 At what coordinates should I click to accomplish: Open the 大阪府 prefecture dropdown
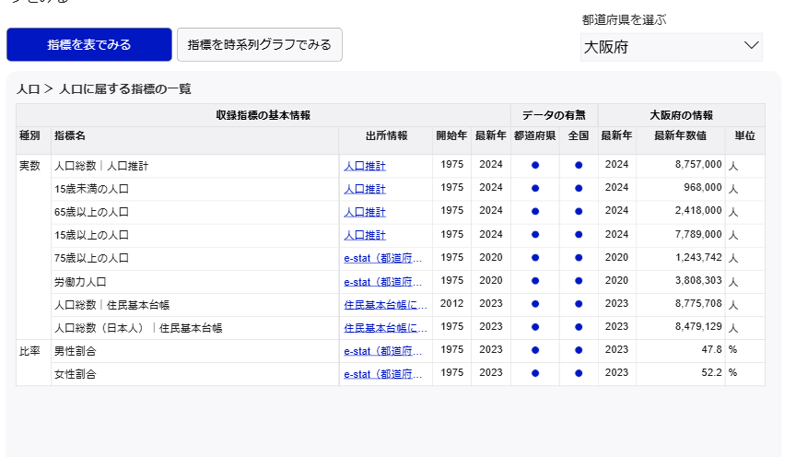[x=672, y=47]
